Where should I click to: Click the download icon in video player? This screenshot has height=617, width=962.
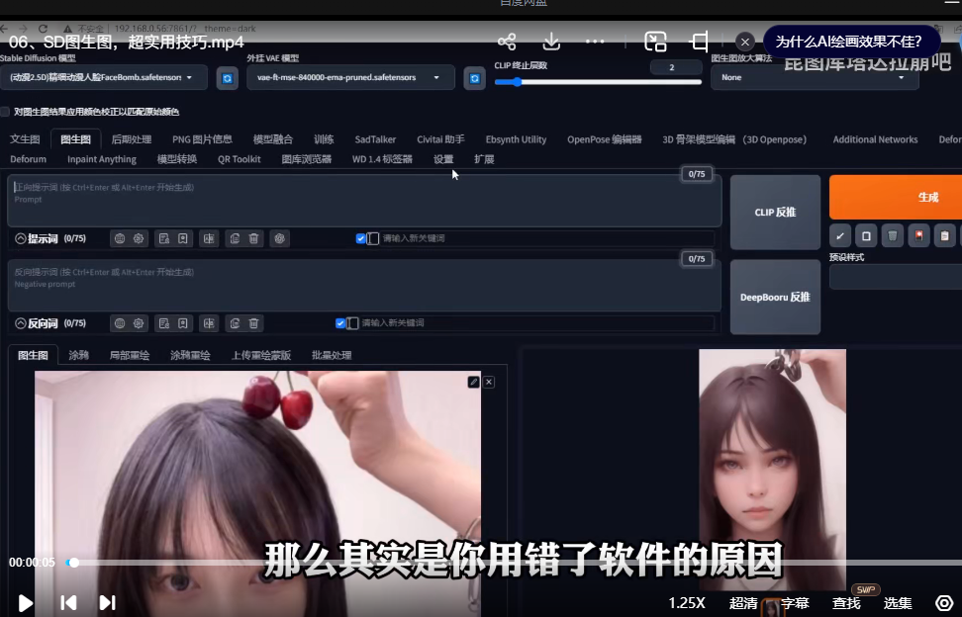click(551, 42)
